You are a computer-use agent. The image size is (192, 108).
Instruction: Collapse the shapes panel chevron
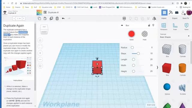pyautogui.click(x=157, y=67)
